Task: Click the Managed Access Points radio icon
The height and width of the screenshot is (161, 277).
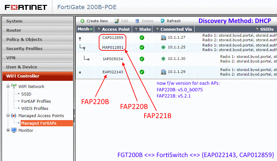Action: coord(14,116)
